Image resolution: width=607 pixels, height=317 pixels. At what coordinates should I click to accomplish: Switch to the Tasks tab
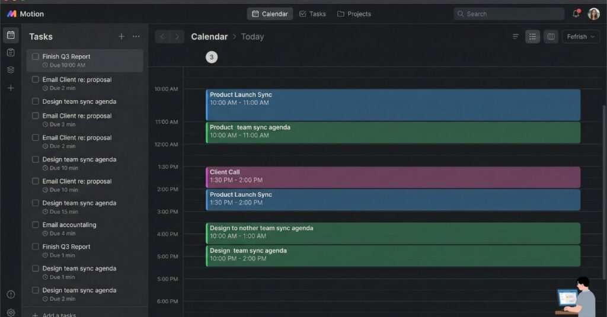pos(312,14)
